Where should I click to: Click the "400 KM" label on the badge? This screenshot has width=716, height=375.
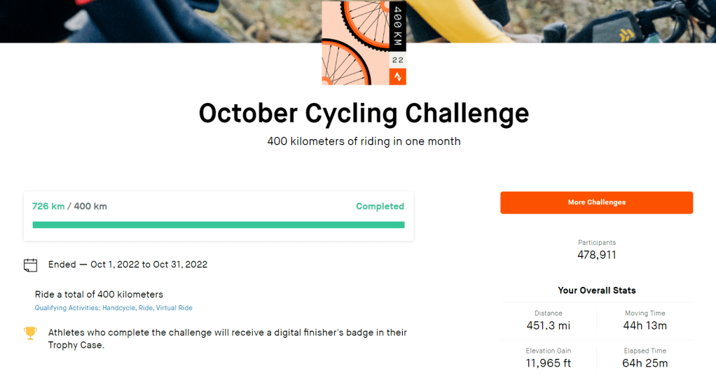click(x=397, y=27)
